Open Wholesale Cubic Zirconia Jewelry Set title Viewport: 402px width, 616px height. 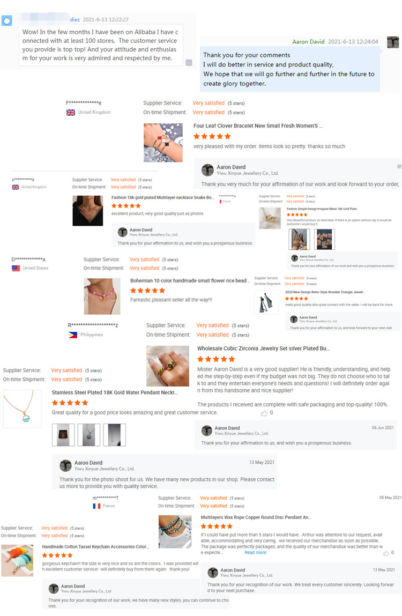(263, 348)
